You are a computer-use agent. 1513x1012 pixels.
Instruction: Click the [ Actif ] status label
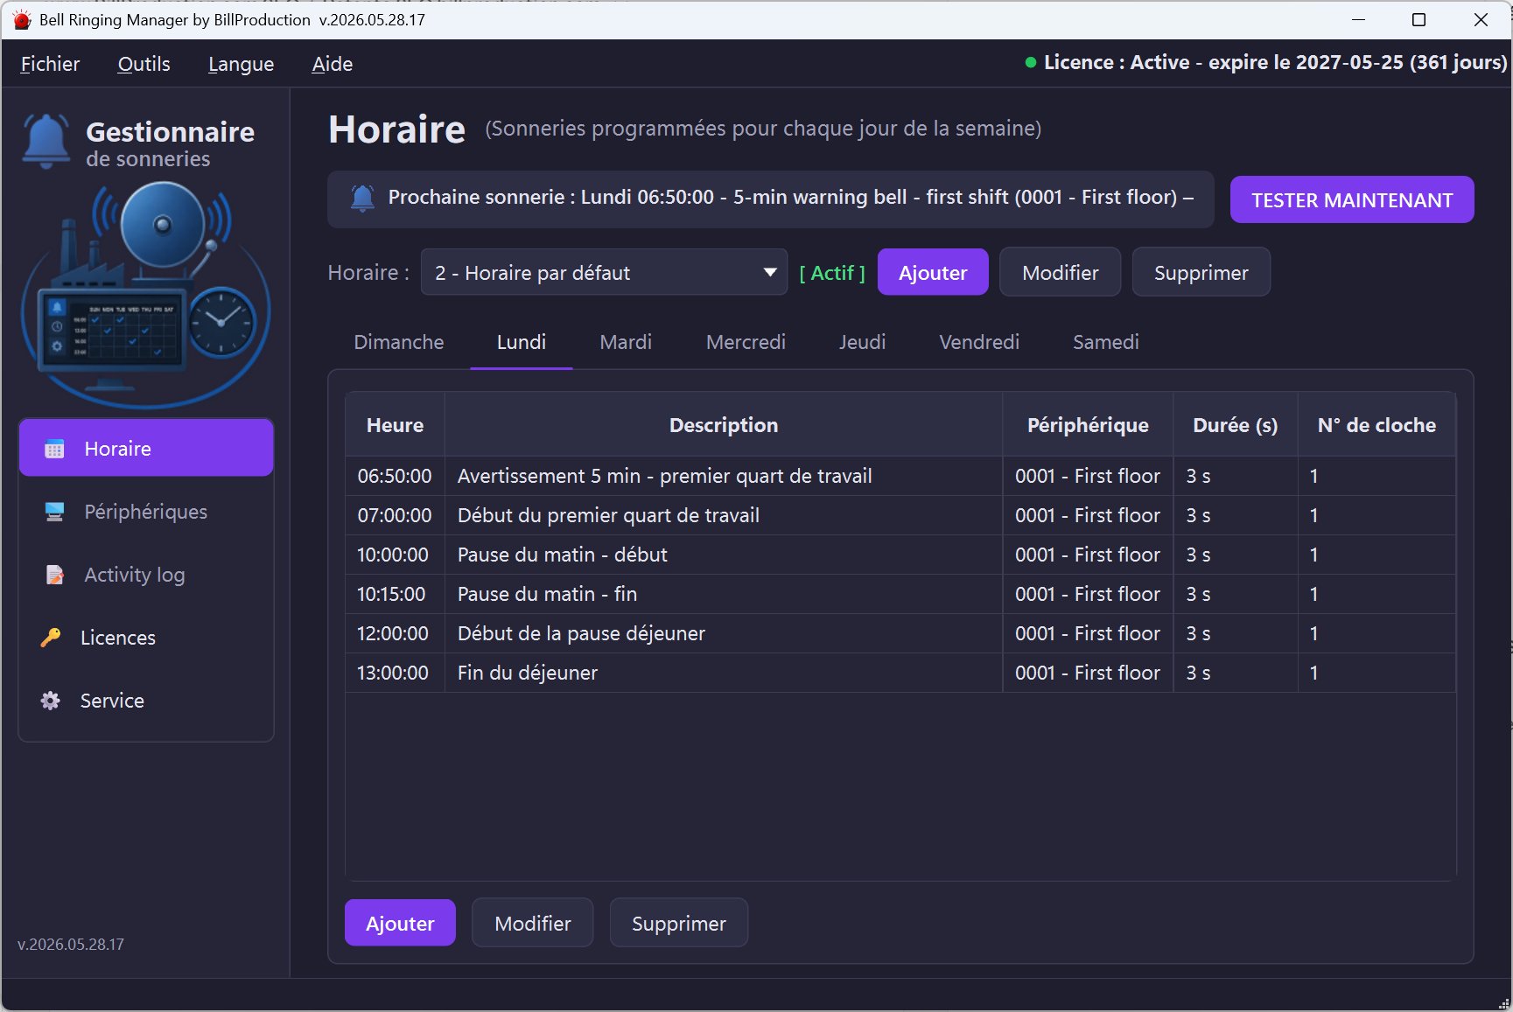pyautogui.click(x=831, y=273)
